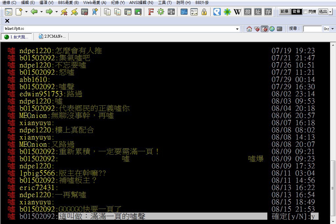Click the 送出 send button

[x=323, y=11]
